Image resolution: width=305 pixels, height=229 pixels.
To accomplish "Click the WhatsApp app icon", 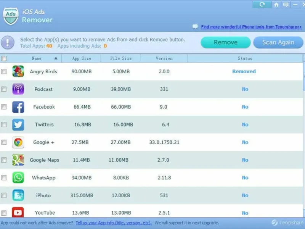I will point(18,177).
